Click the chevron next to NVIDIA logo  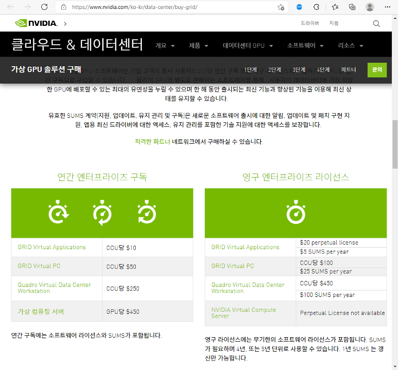click(x=65, y=23)
